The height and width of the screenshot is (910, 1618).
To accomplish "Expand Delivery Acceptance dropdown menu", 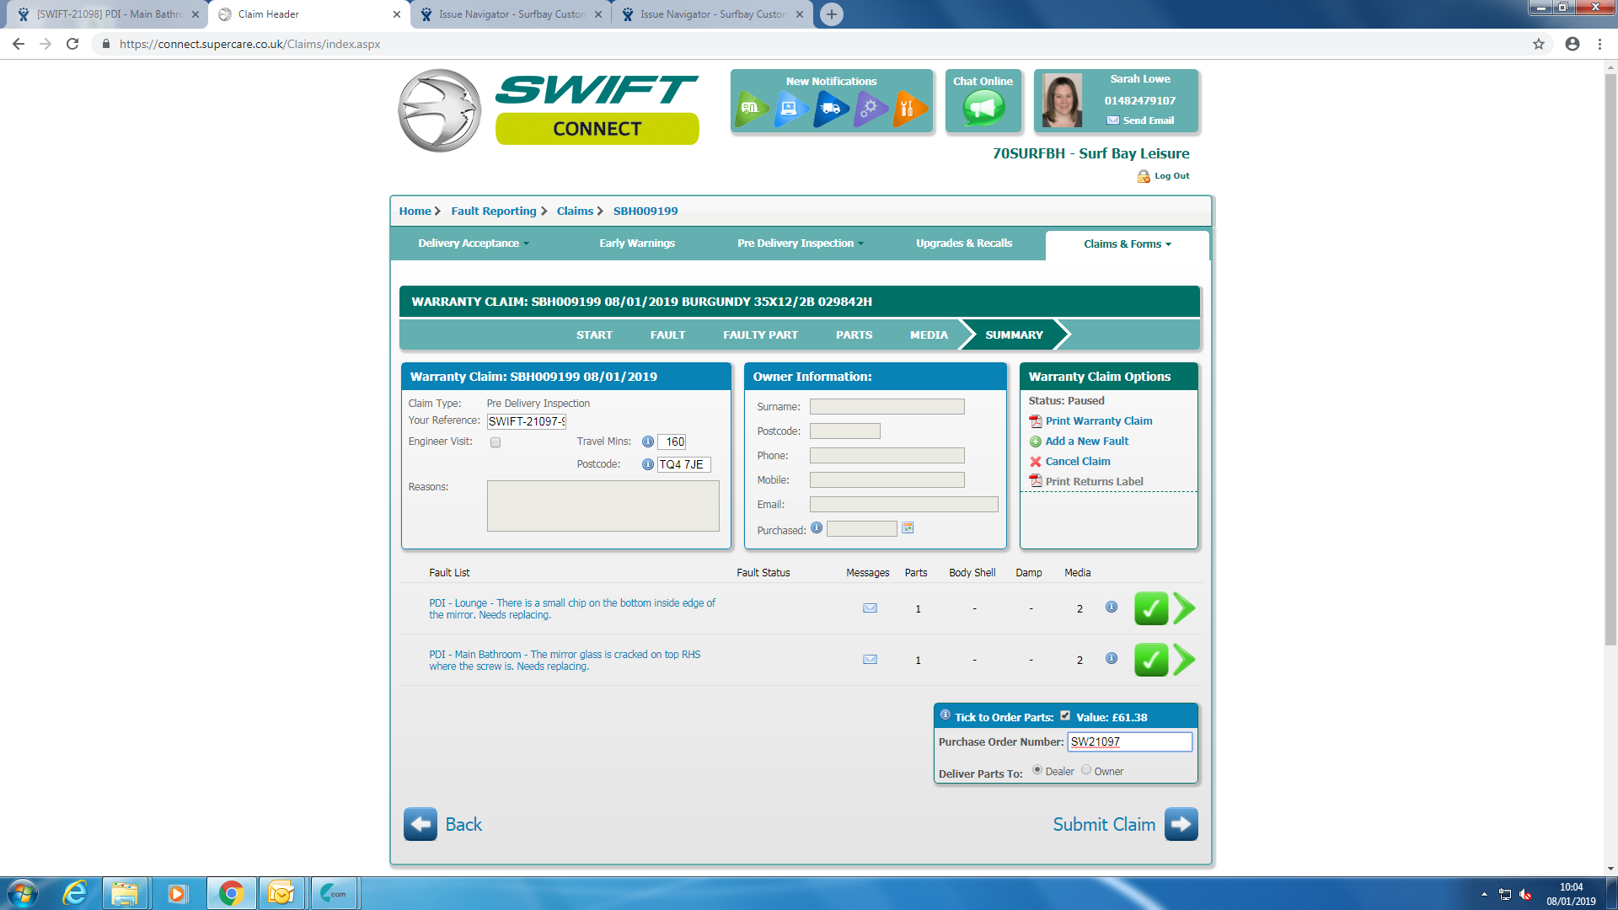I will tap(473, 244).
